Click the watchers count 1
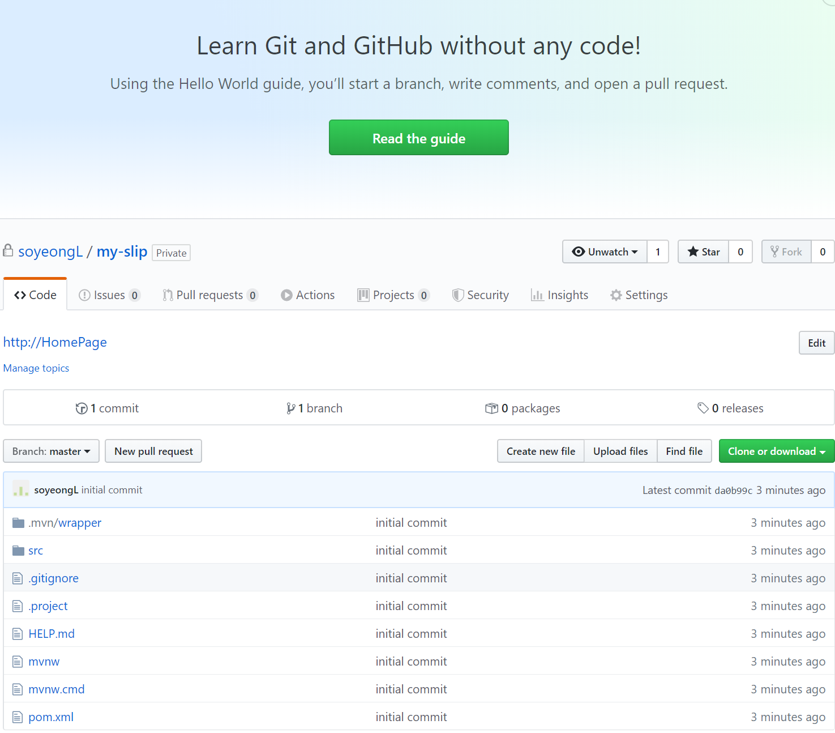 [658, 252]
